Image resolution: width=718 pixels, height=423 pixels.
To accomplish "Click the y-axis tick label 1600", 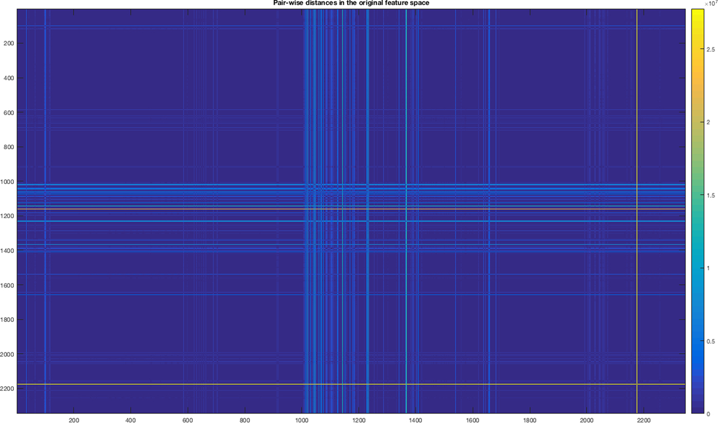I will tap(9, 285).
